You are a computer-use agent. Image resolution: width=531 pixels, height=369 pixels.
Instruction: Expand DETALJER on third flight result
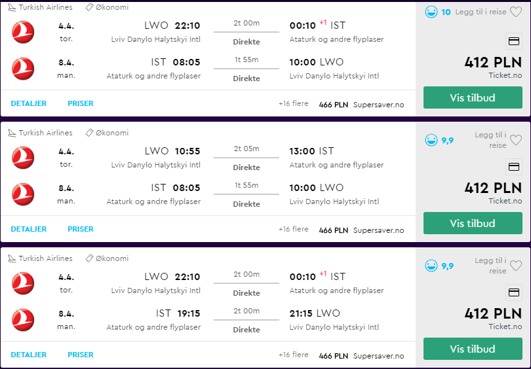pos(29,355)
